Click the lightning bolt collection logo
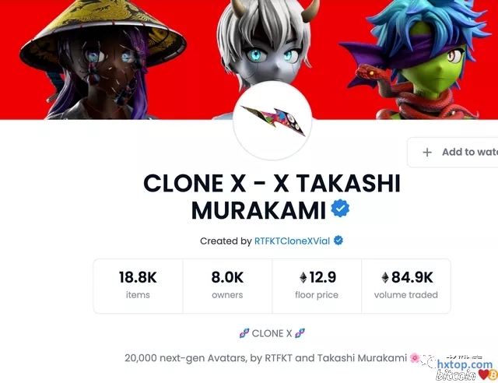498x383 pixels. point(272,121)
